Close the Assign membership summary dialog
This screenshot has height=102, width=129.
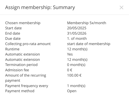click(121, 8)
